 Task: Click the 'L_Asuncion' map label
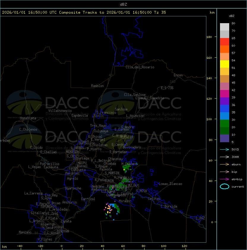click(x=135, y=116)
